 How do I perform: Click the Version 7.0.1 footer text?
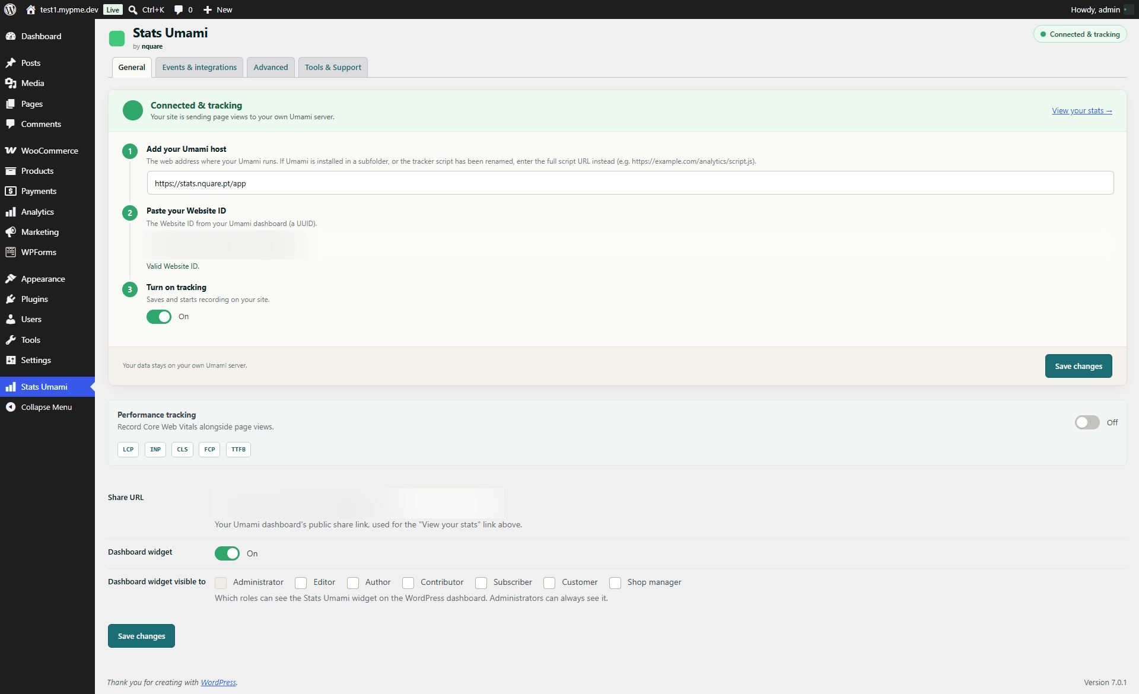click(1105, 683)
